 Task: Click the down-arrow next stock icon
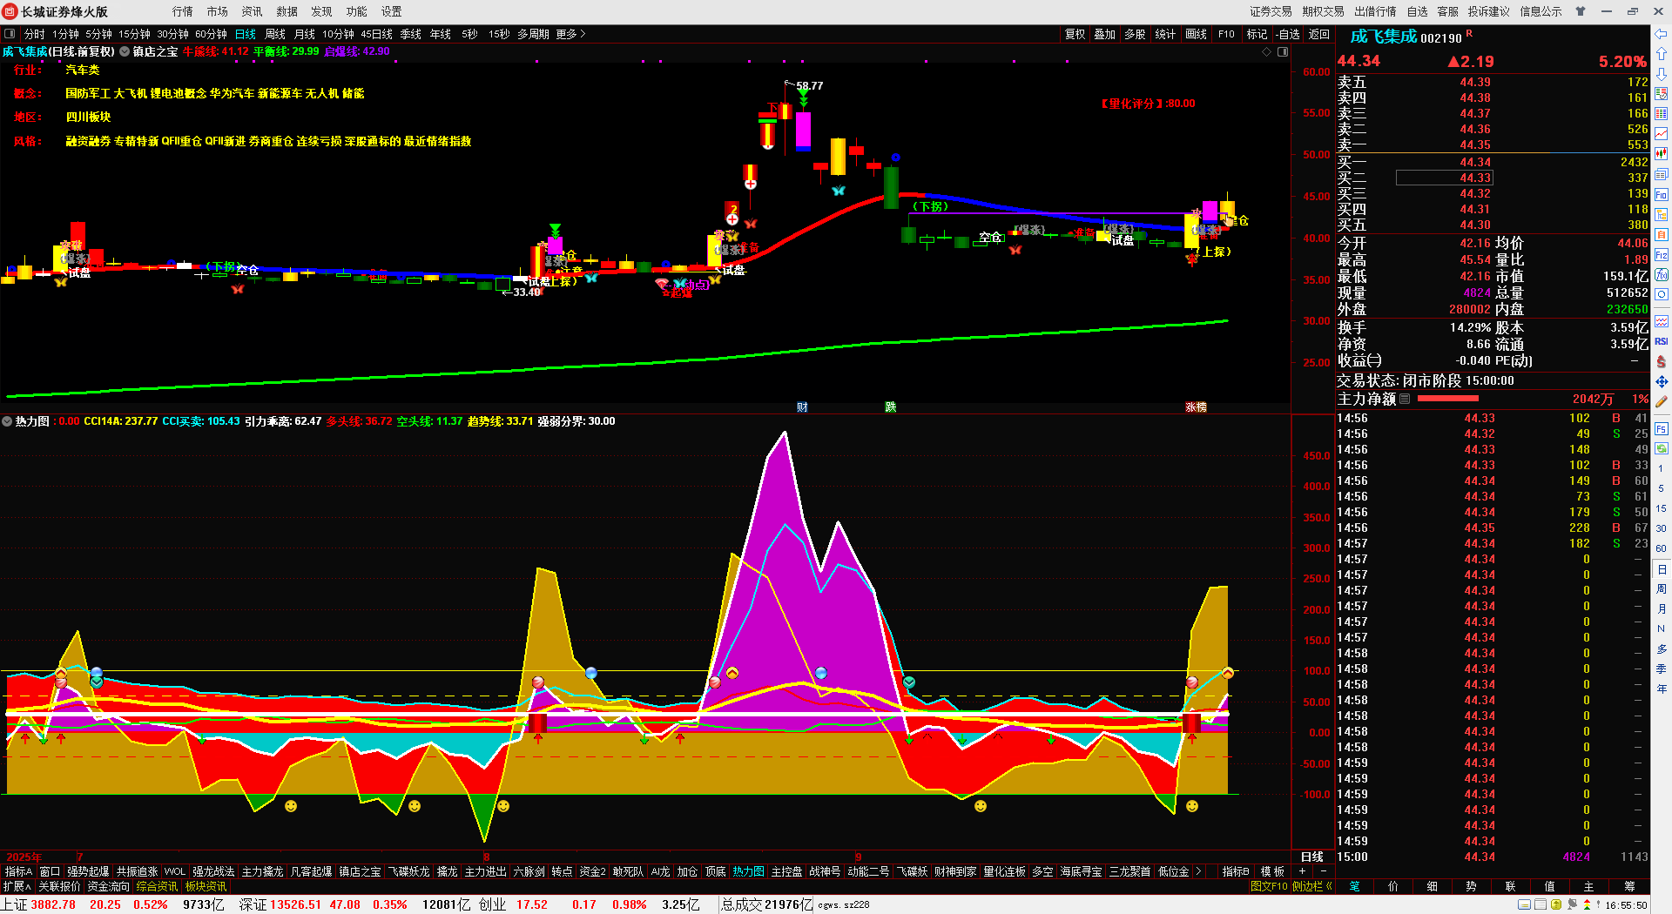pyautogui.click(x=1662, y=74)
